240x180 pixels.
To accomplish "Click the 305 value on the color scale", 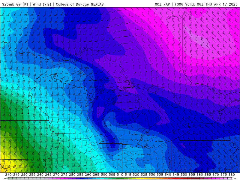I will point(112,175).
